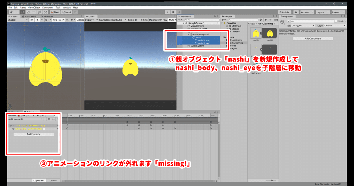Expand the nashi3_body Scale property
Viewport: 354px width, 186px height.
tap(11, 126)
